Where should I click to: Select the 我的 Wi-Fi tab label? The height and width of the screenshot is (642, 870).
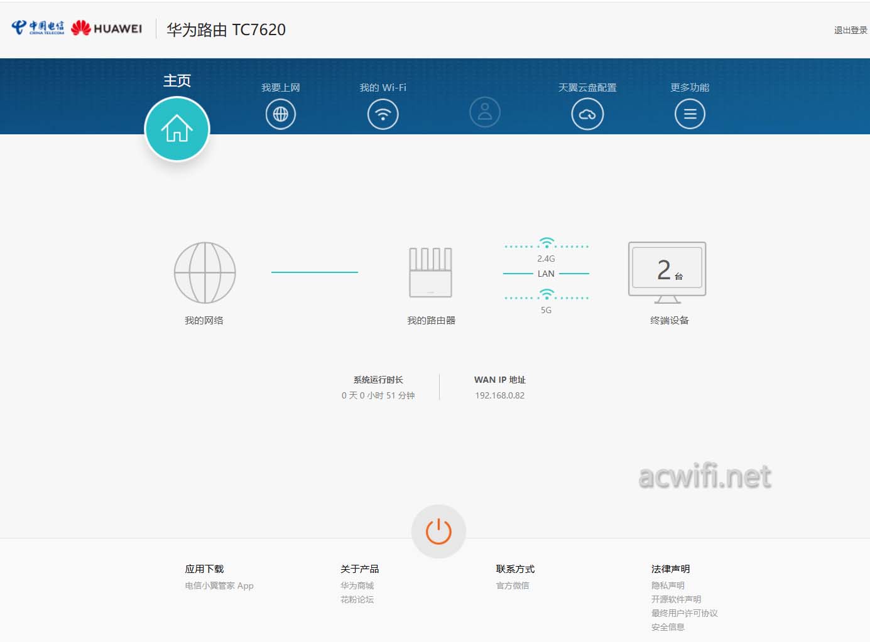pyautogui.click(x=383, y=87)
